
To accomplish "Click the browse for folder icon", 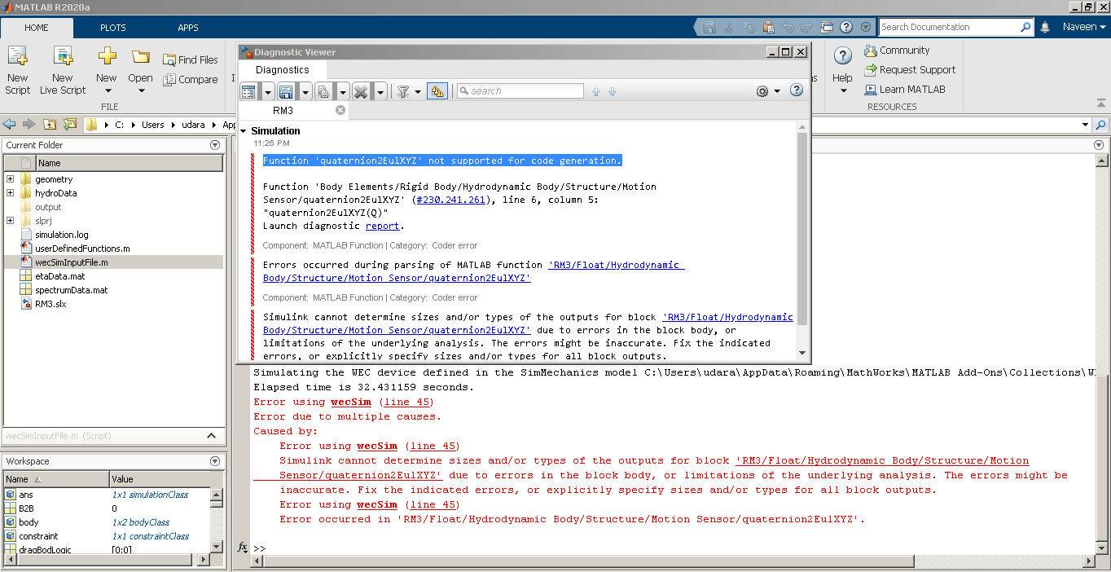I will [70, 125].
